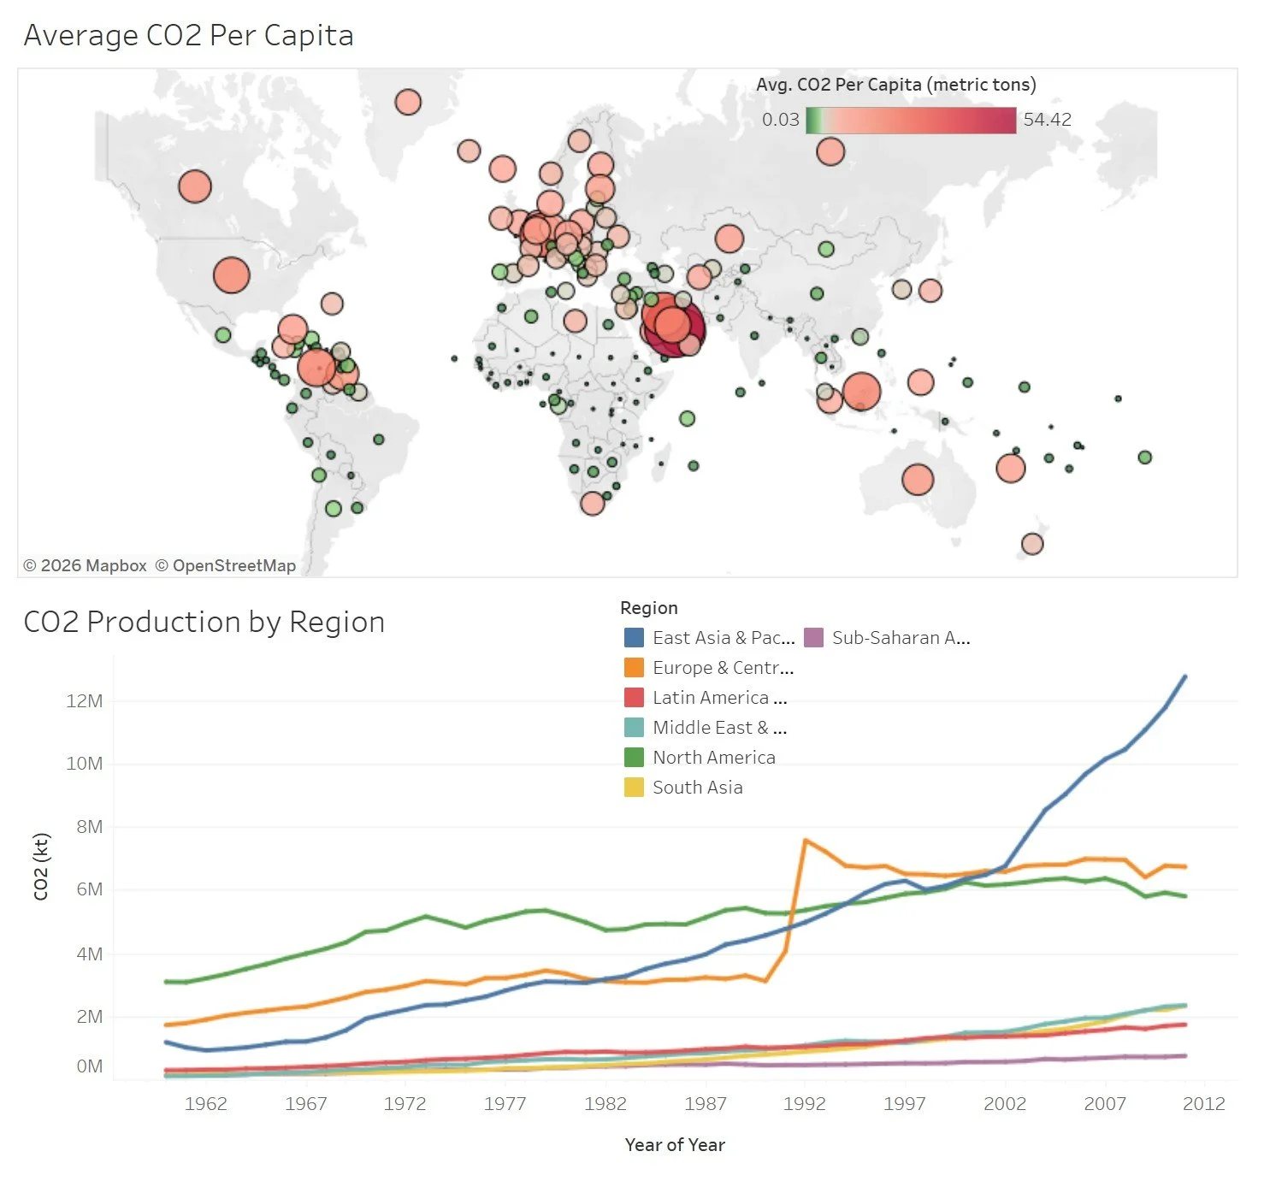Select the bubble over Kazakhstan

point(729,239)
